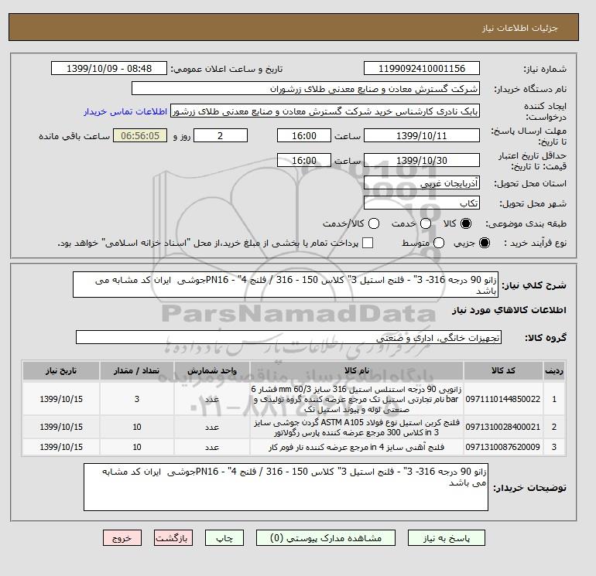
Task: Click the request number field 1199092410001156
Action: click(x=422, y=68)
